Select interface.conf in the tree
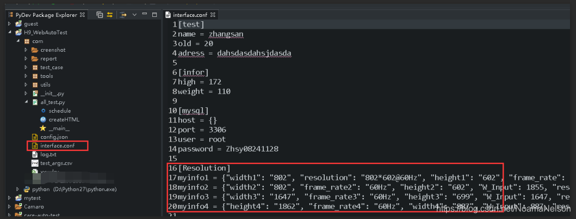 [57, 146]
